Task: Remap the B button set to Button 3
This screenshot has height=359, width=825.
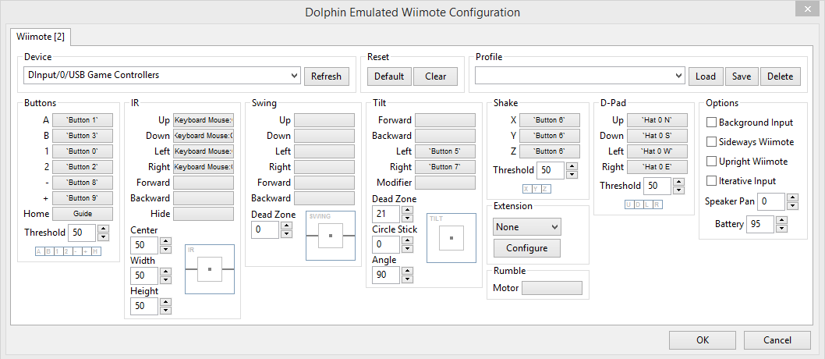Action: point(83,135)
